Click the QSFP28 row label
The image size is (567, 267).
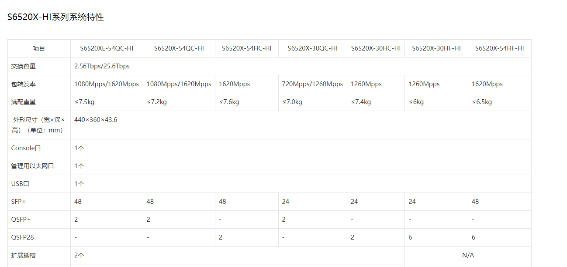tap(22, 237)
